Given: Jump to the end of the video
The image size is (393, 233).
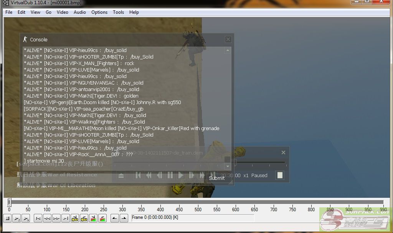Looking at the screenshot, I should (65, 218).
